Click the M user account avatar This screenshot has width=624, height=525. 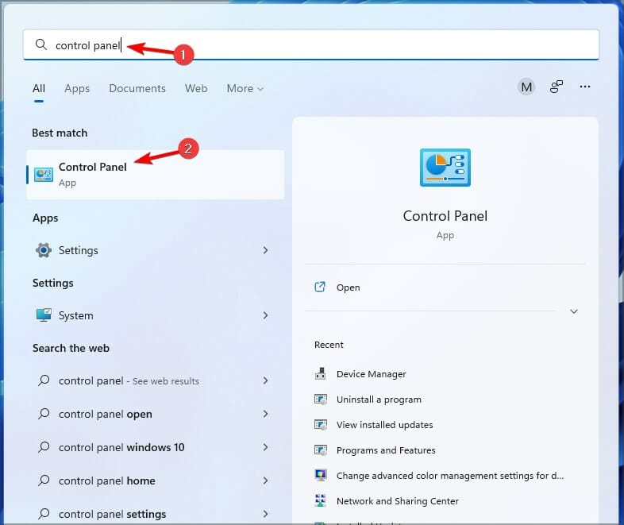coord(526,87)
